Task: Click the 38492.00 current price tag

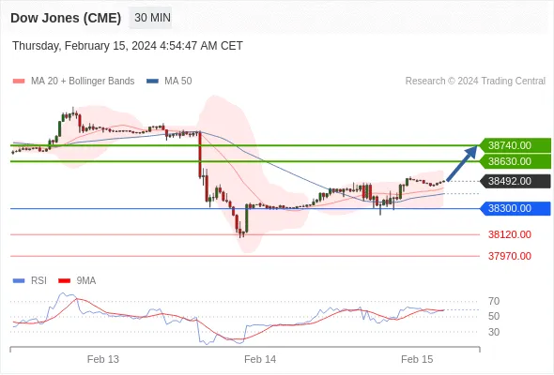Action: tap(515, 181)
